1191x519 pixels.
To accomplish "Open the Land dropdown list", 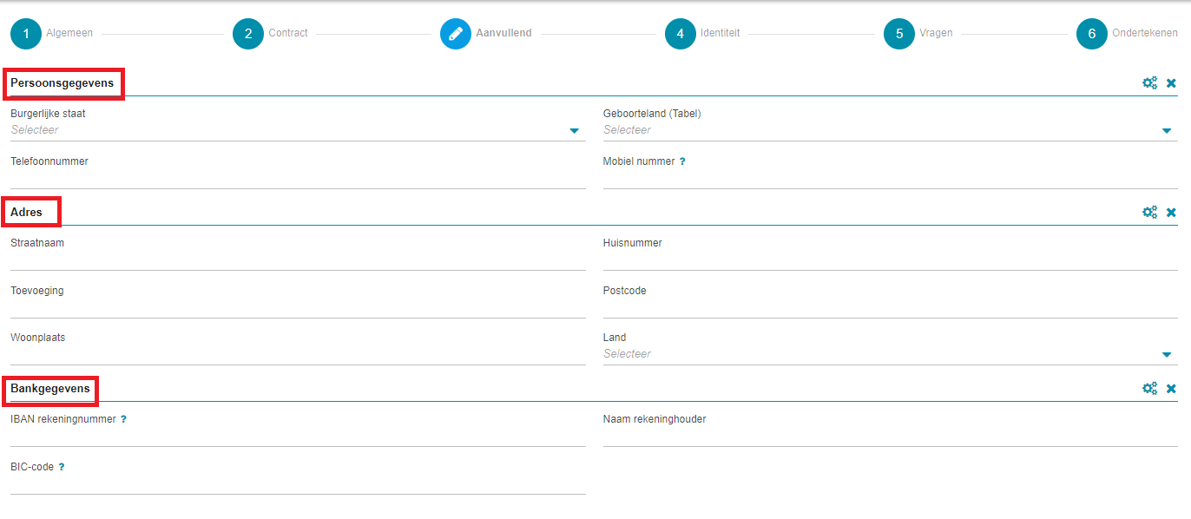I will pos(891,354).
